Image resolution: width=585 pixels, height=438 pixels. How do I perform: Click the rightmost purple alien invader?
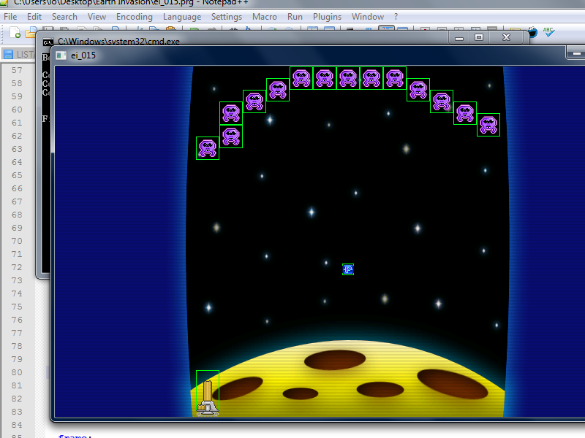[x=488, y=125]
